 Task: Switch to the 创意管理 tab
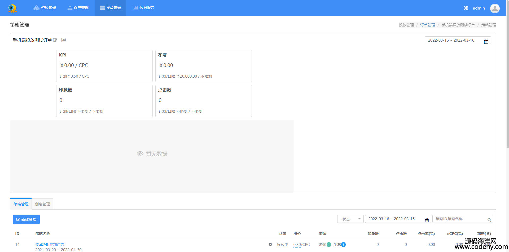click(42, 204)
